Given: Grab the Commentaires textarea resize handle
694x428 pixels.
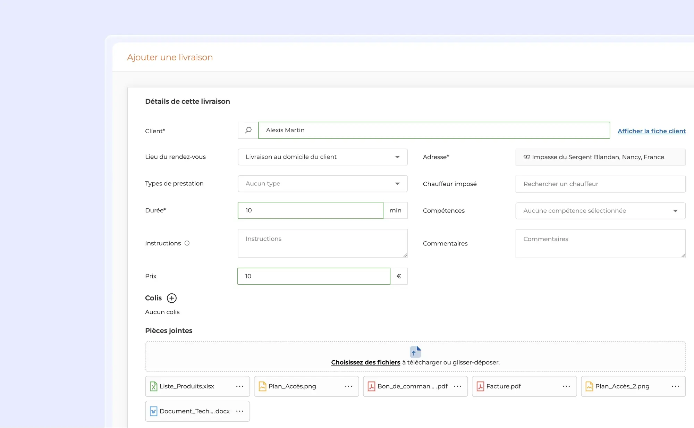Looking at the screenshot, I should pyautogui.click(x=683, y=255).
